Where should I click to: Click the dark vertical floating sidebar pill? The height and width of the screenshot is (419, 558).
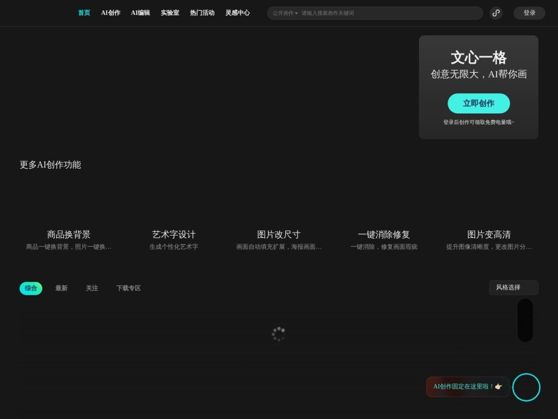[x=525, y=320]
